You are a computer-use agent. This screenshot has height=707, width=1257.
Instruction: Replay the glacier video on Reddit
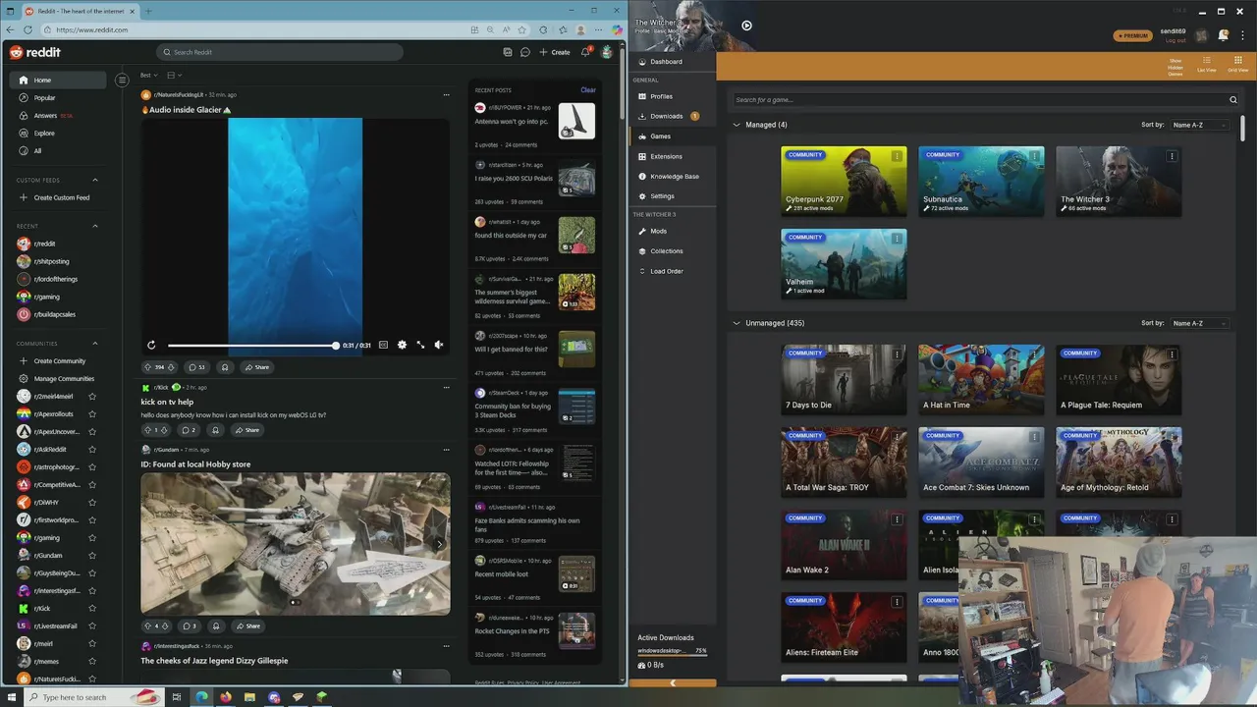[x=151, y=345]
